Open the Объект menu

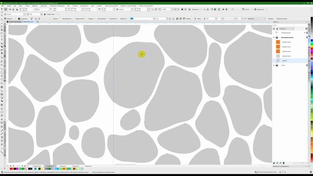tap(27, 6)
